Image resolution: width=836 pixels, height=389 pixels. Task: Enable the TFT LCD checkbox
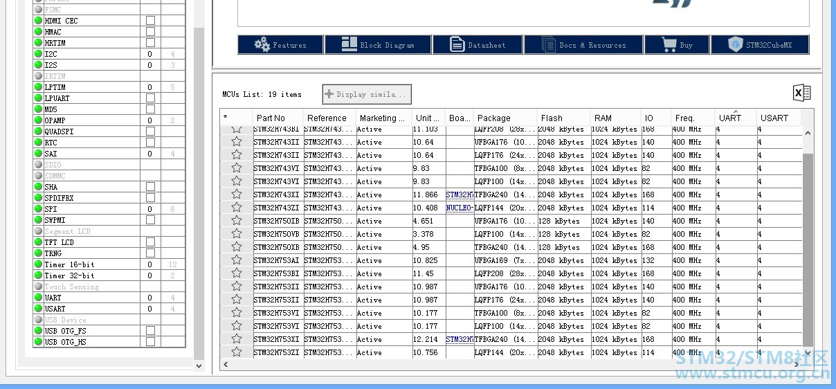(150, 242)
